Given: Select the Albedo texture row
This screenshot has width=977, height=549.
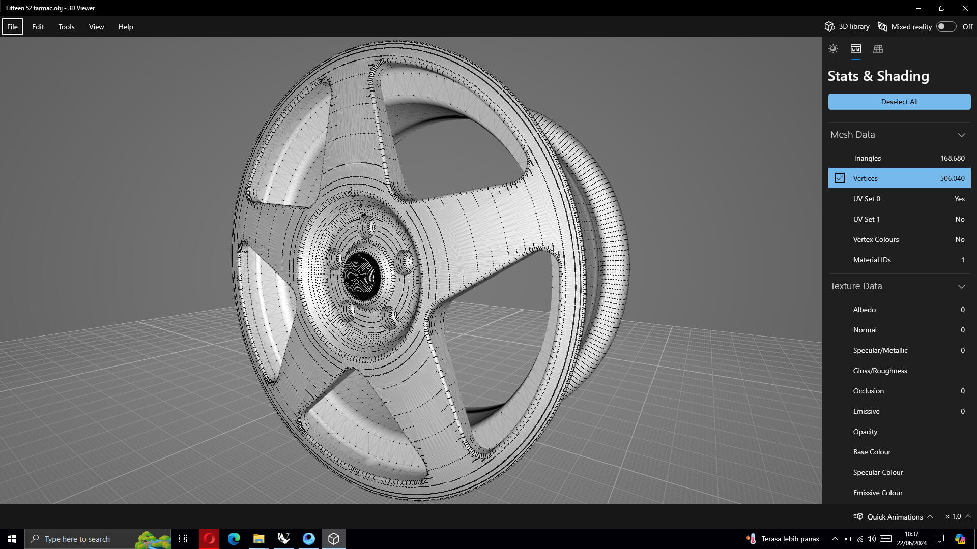Looking at the screenshot, I should [899, 310].
